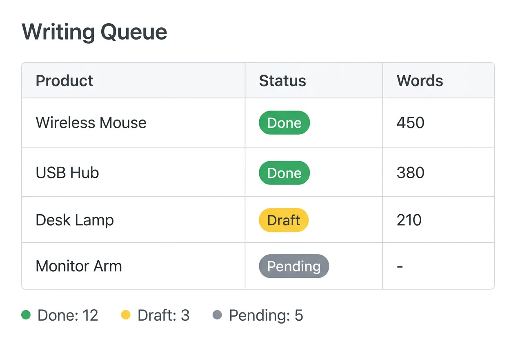Select the yellow Draft badge for Desk Lamp
Screen dimensions: 516x346
283,220
